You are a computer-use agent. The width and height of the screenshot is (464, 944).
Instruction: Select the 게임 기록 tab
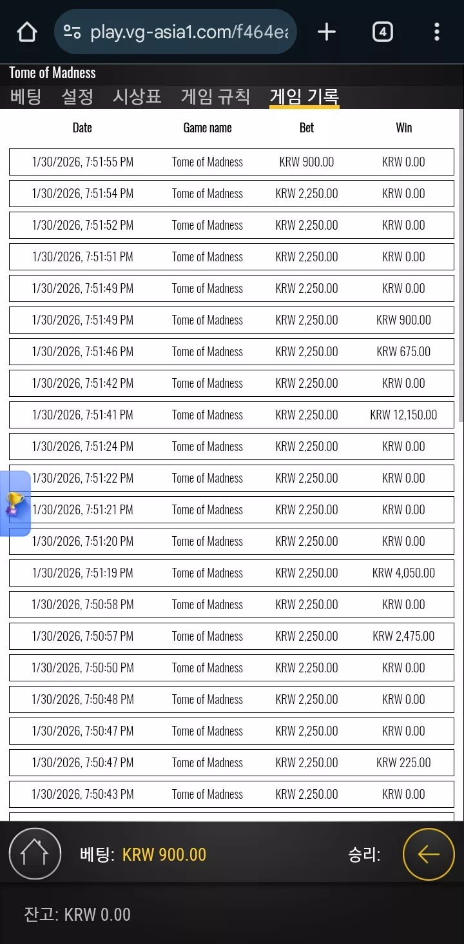point(304,97)
